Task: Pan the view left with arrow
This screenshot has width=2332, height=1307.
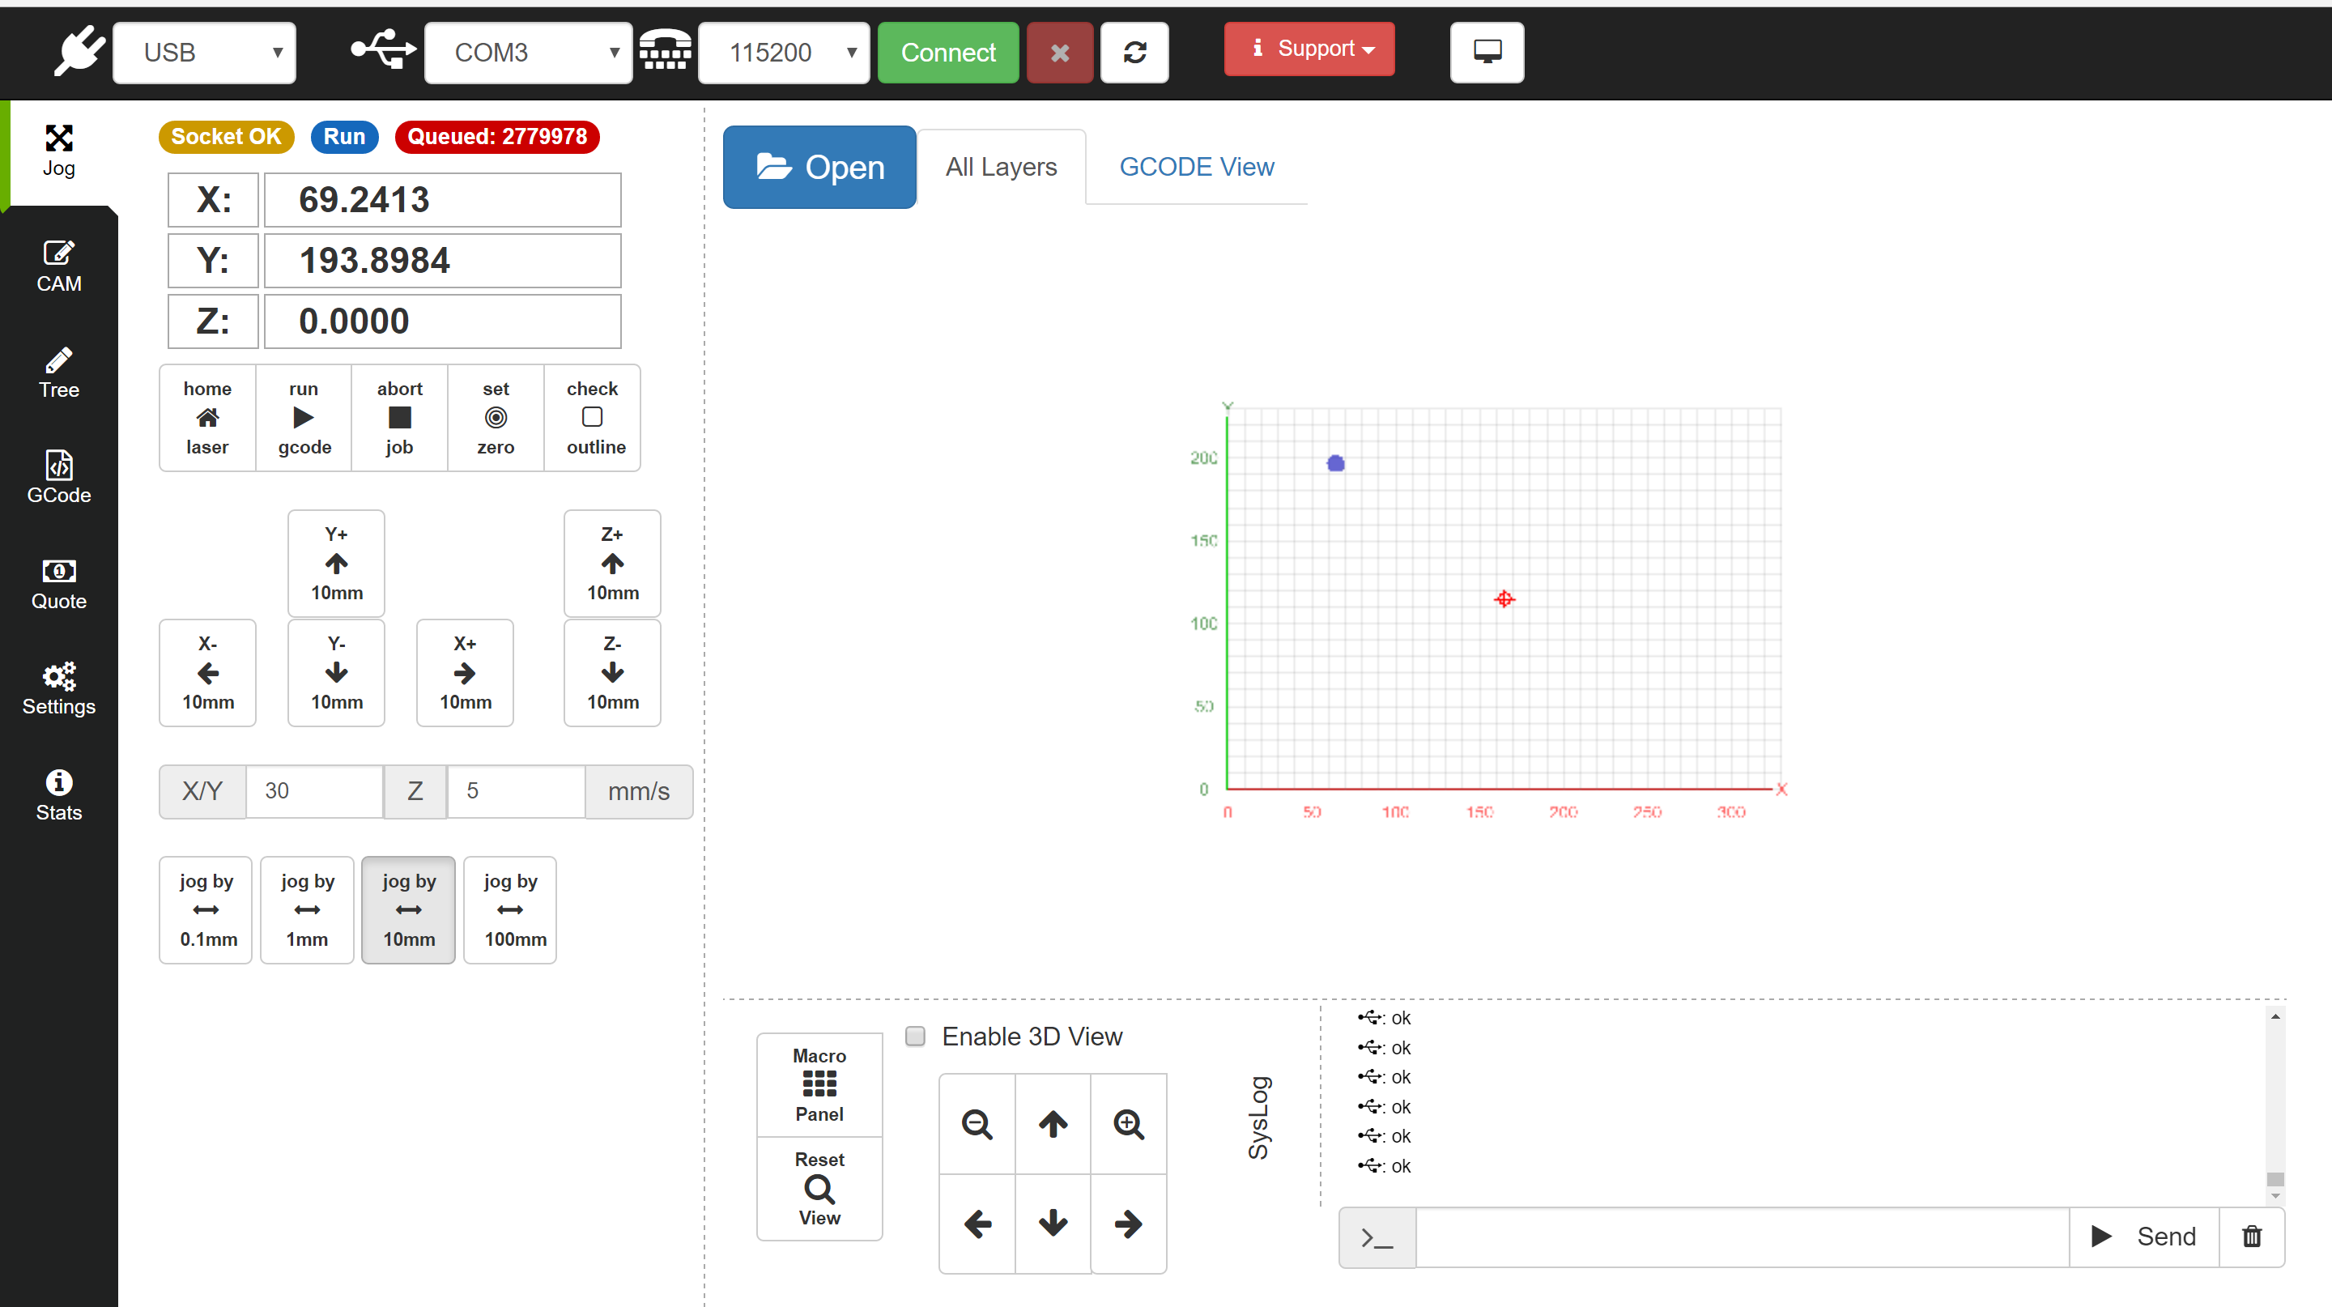Action: click(x=977, y=1224)
